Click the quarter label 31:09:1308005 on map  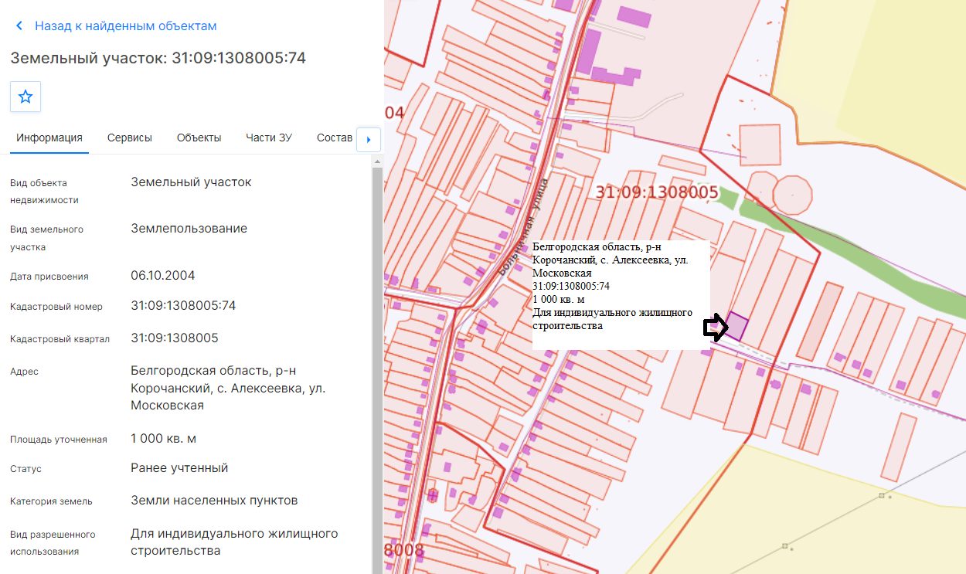(657, 192)
